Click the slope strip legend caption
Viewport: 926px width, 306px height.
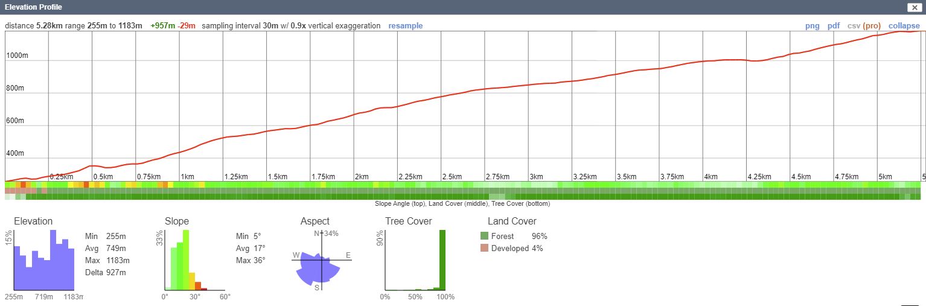462,204
